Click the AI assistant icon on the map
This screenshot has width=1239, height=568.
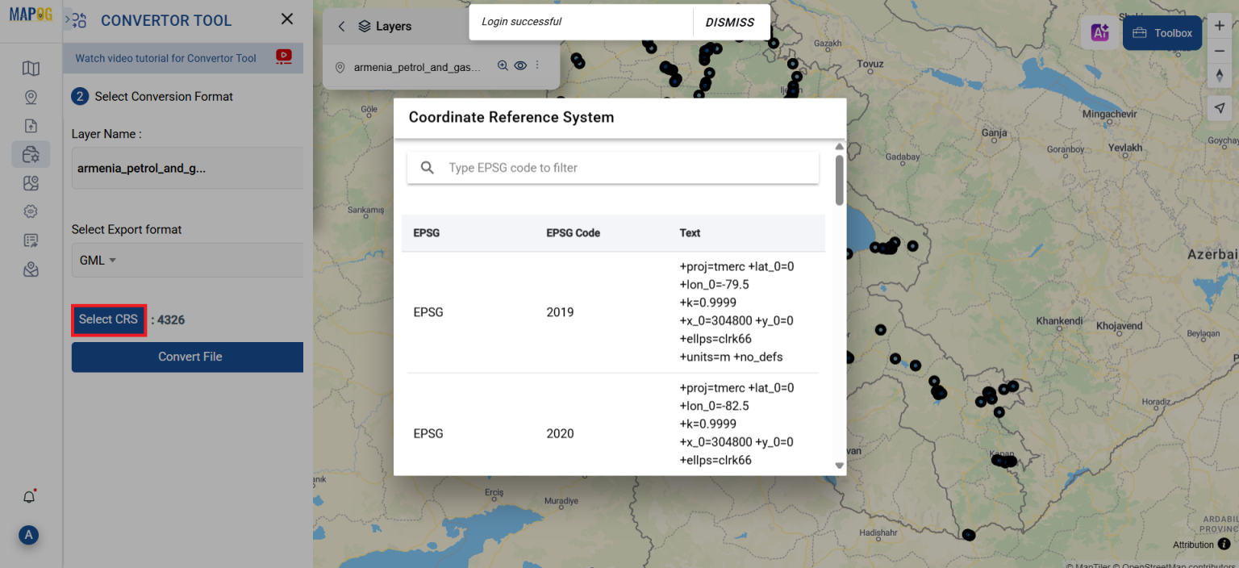click(x=1099, y=32)
